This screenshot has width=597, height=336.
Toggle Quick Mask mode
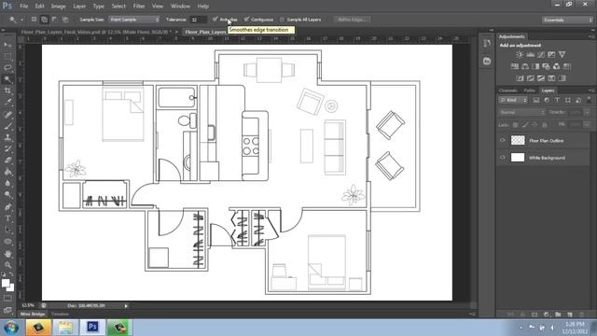point(7,299)
